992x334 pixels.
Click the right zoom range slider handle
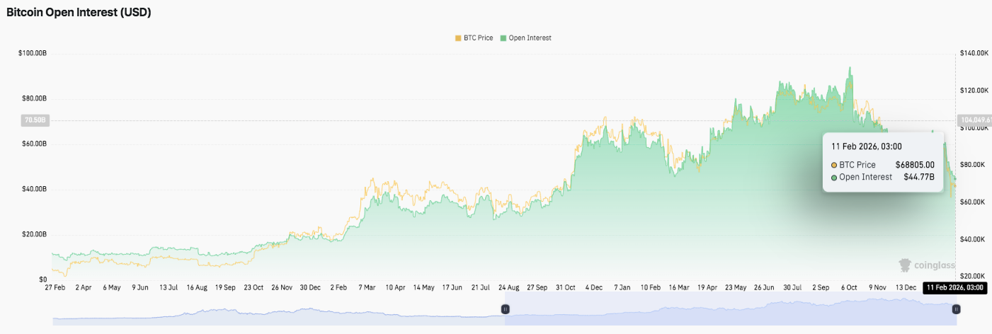(x=956, y=309)
